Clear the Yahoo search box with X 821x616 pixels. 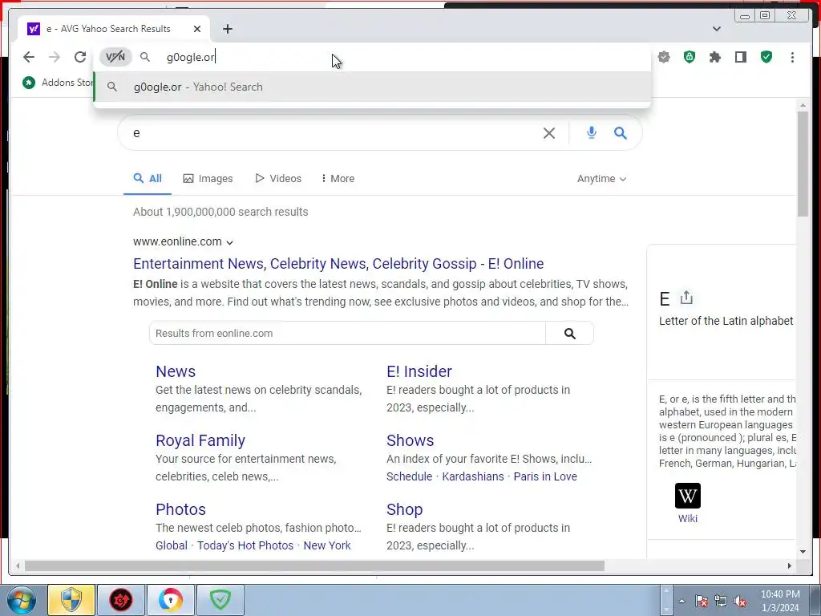point(548,133)
